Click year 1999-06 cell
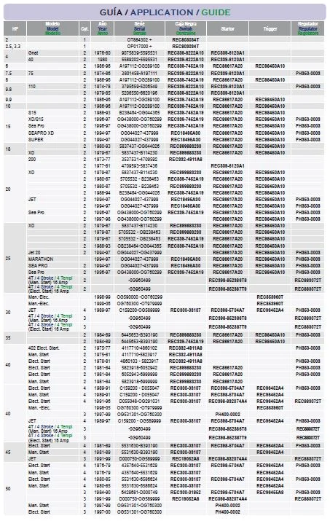 pyautogui.click(x=103, y=303)
